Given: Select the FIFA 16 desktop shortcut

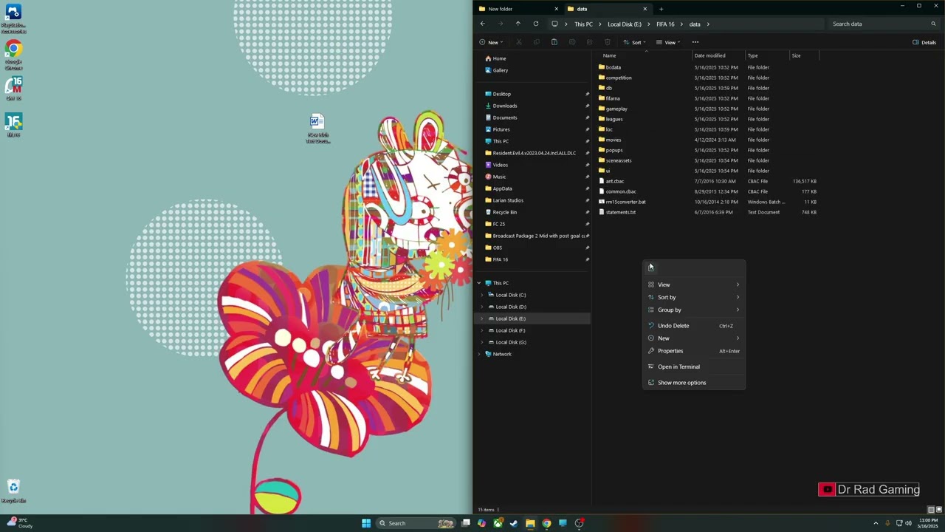Looking at the screenshot, I should [x=13, y=126].
